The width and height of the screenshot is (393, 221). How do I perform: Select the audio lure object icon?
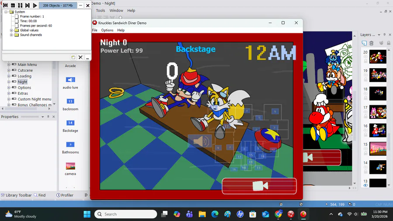coord(70,79)
